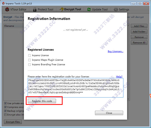Check krpano Branding Free License box
The height and width of the screenshot is (128, 151).
[29, 64]
